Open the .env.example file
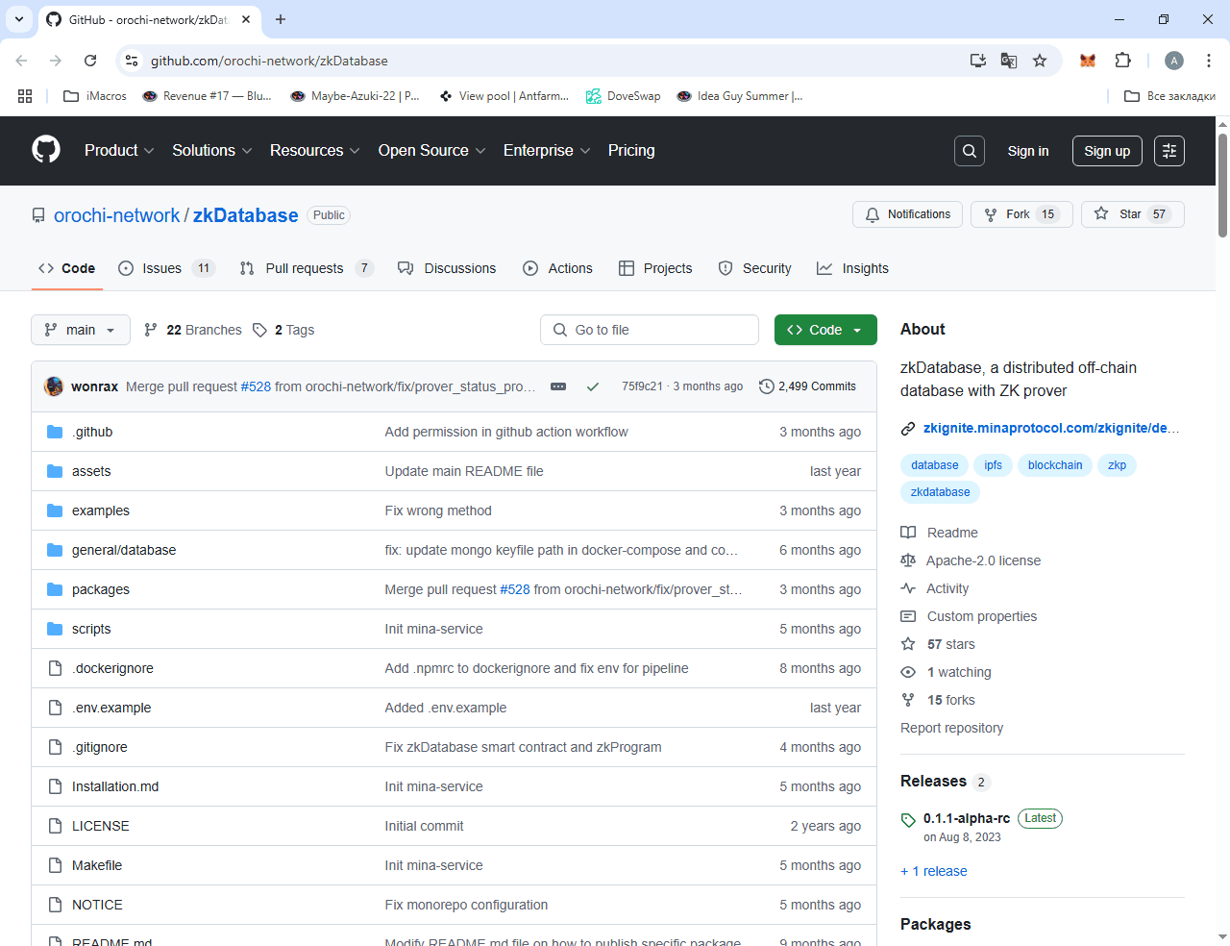The height and width of the screenshot is (946, 1230). pos(111,708)
